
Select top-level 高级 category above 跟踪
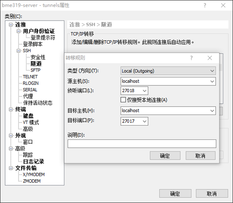20,149
